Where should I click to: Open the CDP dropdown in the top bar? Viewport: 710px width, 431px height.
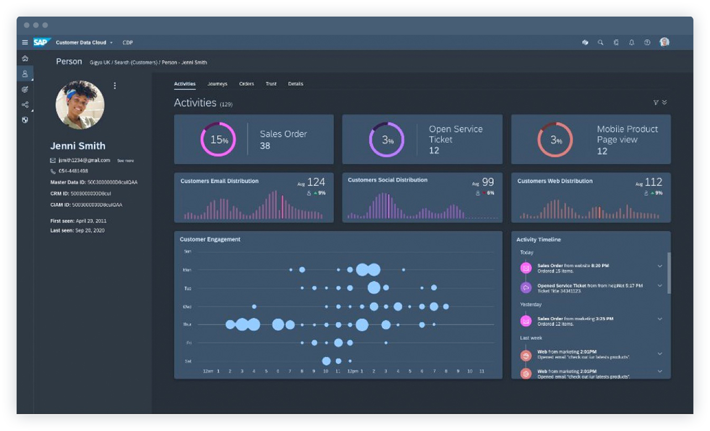[128, 42]
